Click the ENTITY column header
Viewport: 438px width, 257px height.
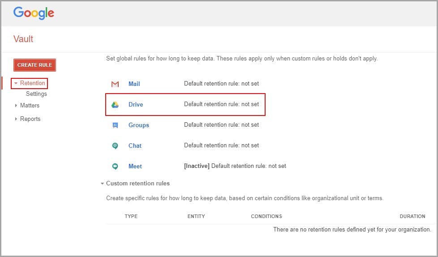coord(196,216)
